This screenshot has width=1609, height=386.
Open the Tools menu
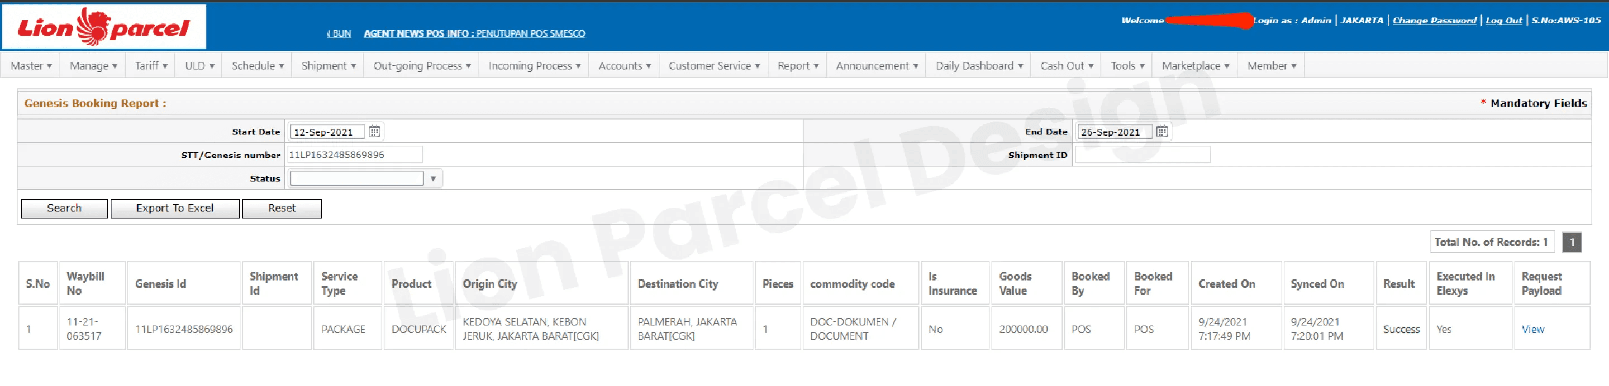click(1127, 65)
